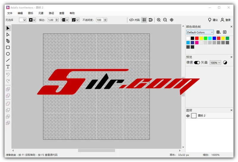The width and height of the screenshot is (238, 162).
Task: Open the Default Colors palette dropdown
Action: [x=200, y=32]
